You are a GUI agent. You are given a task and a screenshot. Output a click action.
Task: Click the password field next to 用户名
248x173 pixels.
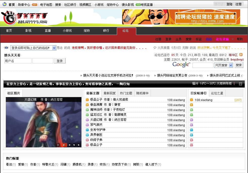(x=43, y=61)
